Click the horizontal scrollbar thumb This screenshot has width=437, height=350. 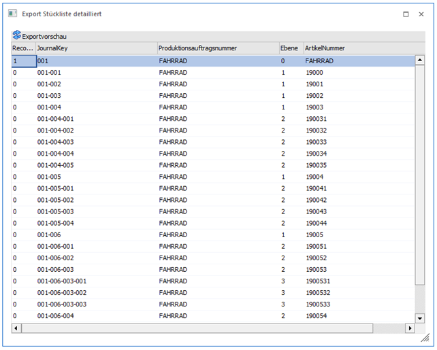point(197,328)
